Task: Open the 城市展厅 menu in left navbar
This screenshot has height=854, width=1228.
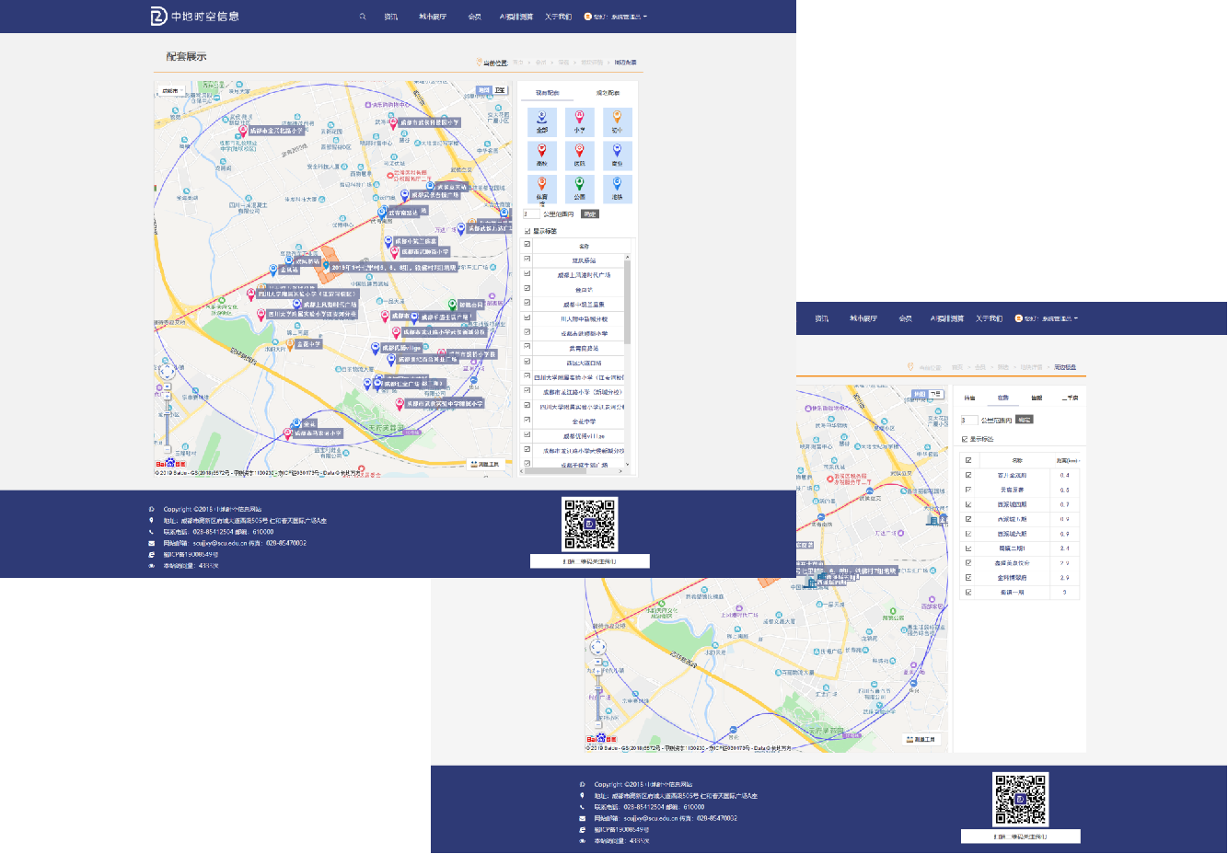Action: pyautogui.click(x=433, y=17)
